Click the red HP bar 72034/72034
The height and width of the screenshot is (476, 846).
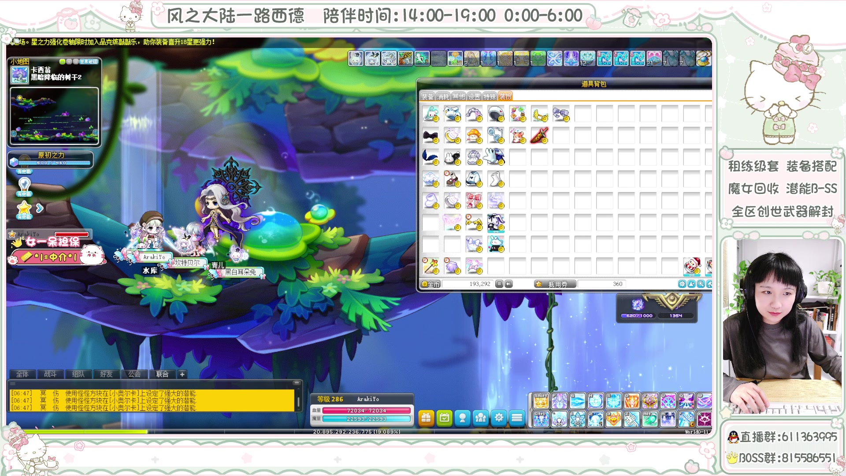pyautogui.click(x=366, y=410)
